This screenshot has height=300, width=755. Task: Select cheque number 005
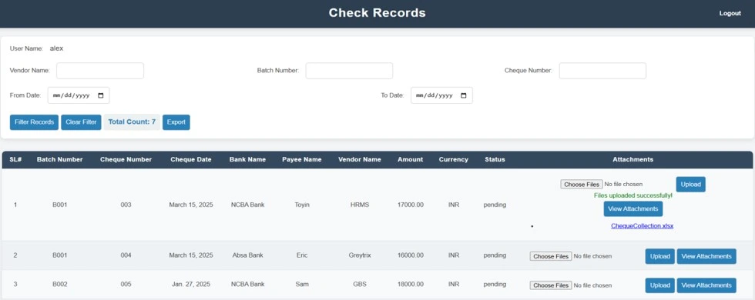[x=126, y=284]
